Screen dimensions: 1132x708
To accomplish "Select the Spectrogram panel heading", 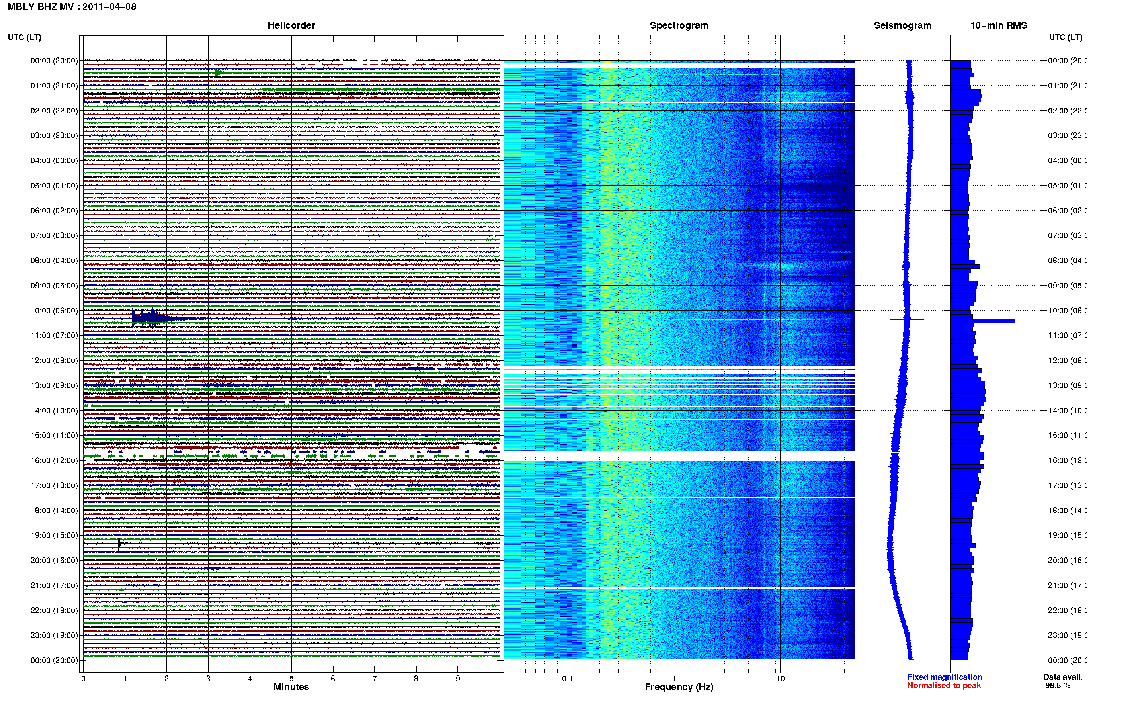I will pyautogui.click(x=679, y=26).
